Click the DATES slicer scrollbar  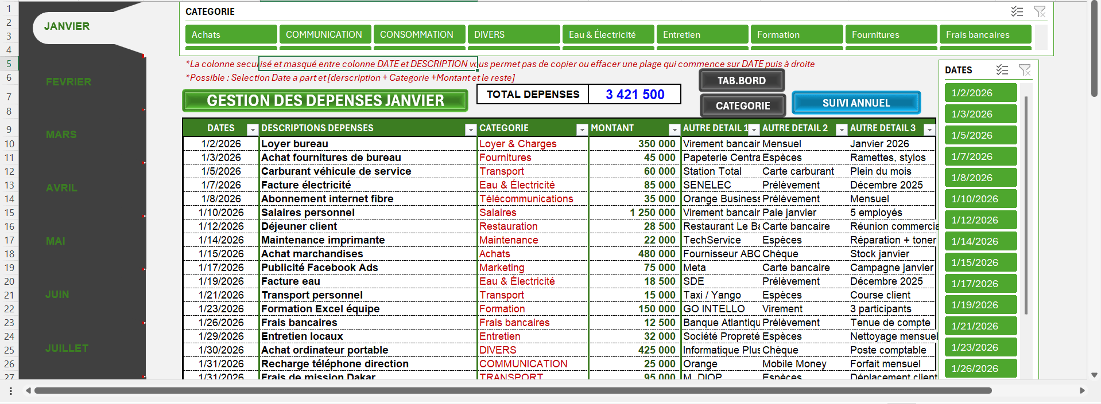(x=1026, y=205)
